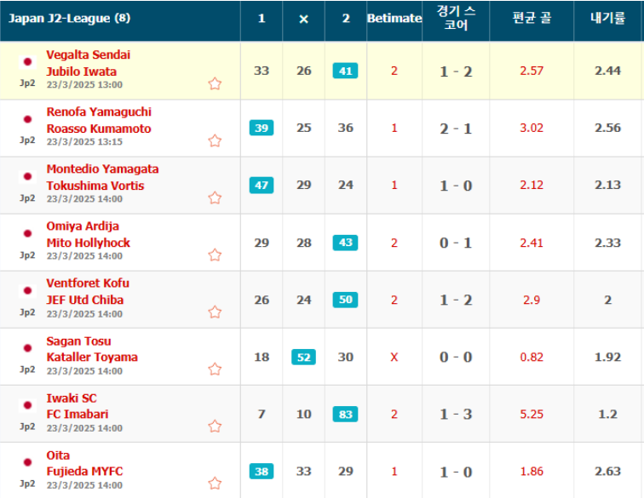The image size is (644, 498).
Task: Click Japan flag in Montedio Yamagata row
Action: [27, 176]
